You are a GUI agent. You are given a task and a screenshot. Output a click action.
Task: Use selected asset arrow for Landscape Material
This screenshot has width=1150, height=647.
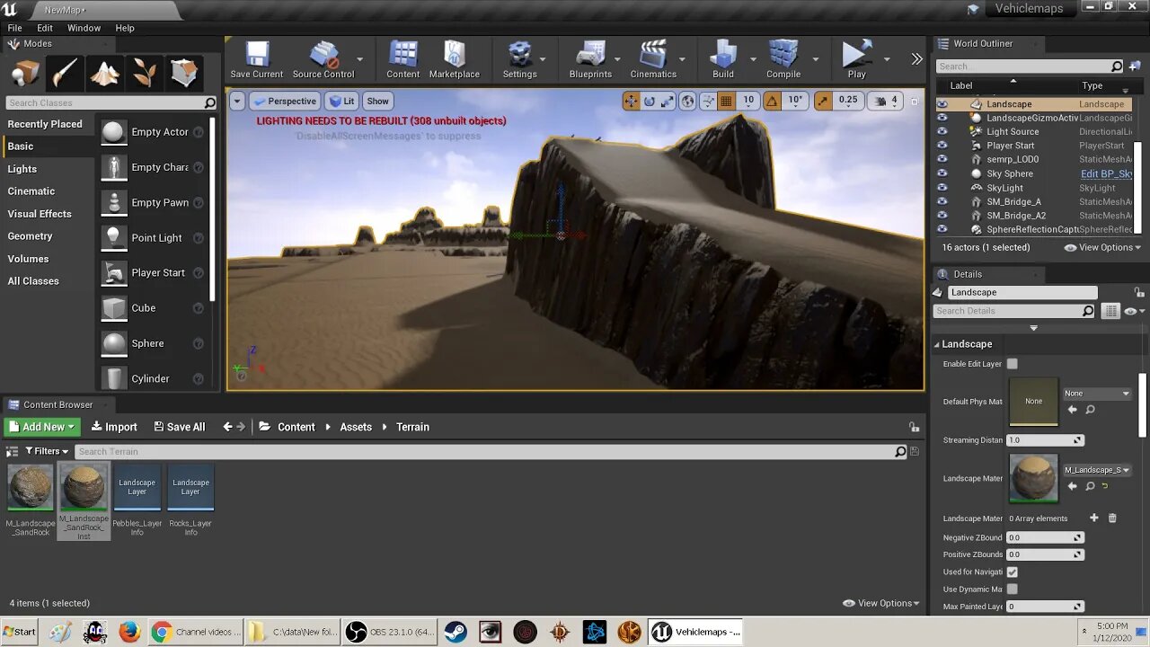click(1072, 486)
